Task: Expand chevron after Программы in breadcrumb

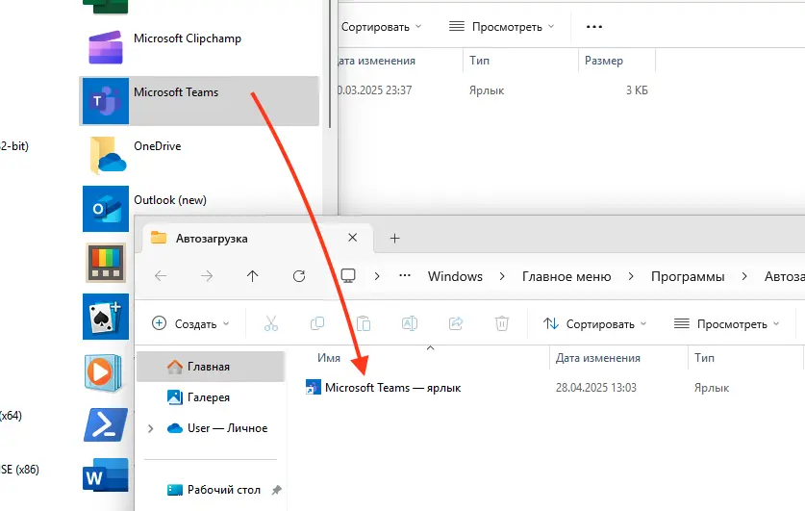Action: tap(744, 276)
